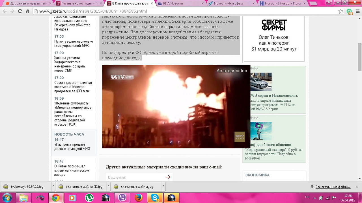
Task: Open the Action Center flag icon
Action: [334, 197]
